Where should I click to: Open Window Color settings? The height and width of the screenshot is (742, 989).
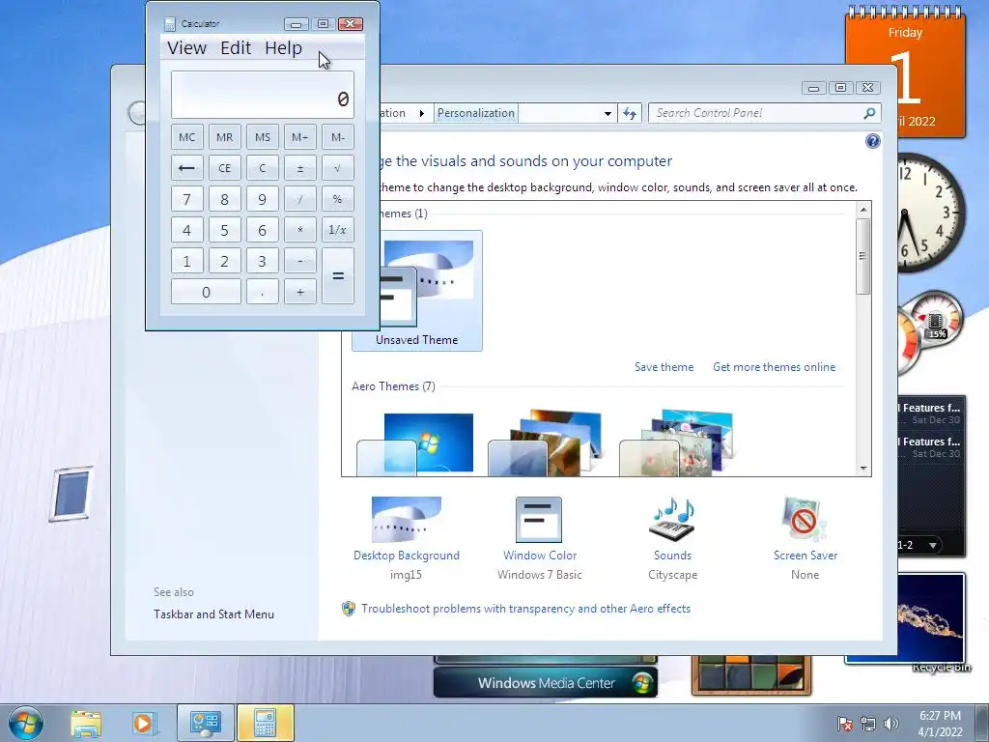click(x=539, y=538)
